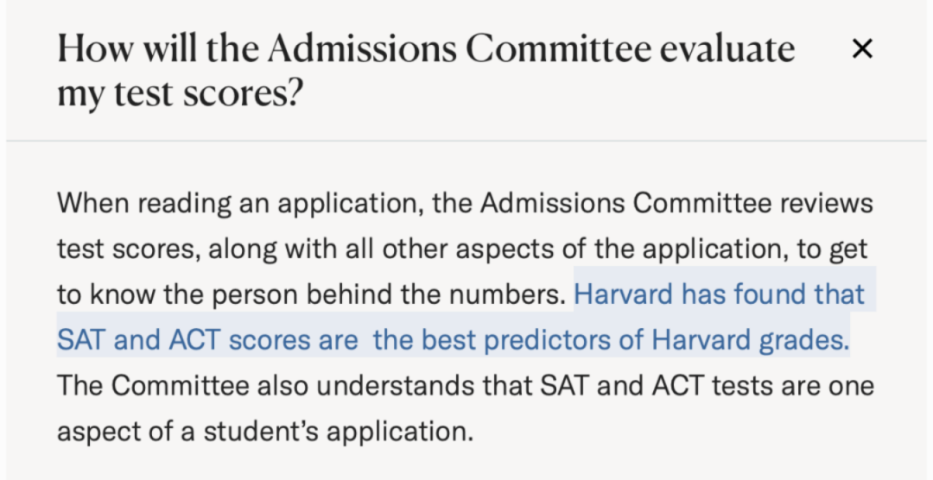
Task: Click "Admissions Committee" in the question heading
Action: coord(459,50)
